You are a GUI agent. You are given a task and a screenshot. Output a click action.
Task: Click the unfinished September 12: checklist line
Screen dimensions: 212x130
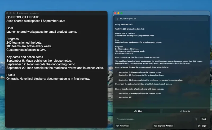(x=125, y=97)
